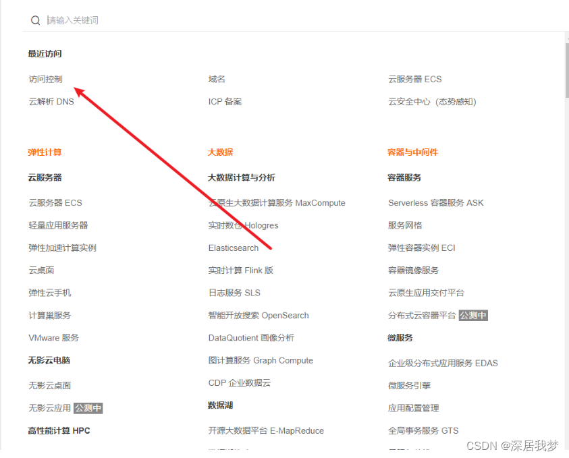Click the search magnifier icon
569x458 pixels.
(x=35, y=20)
